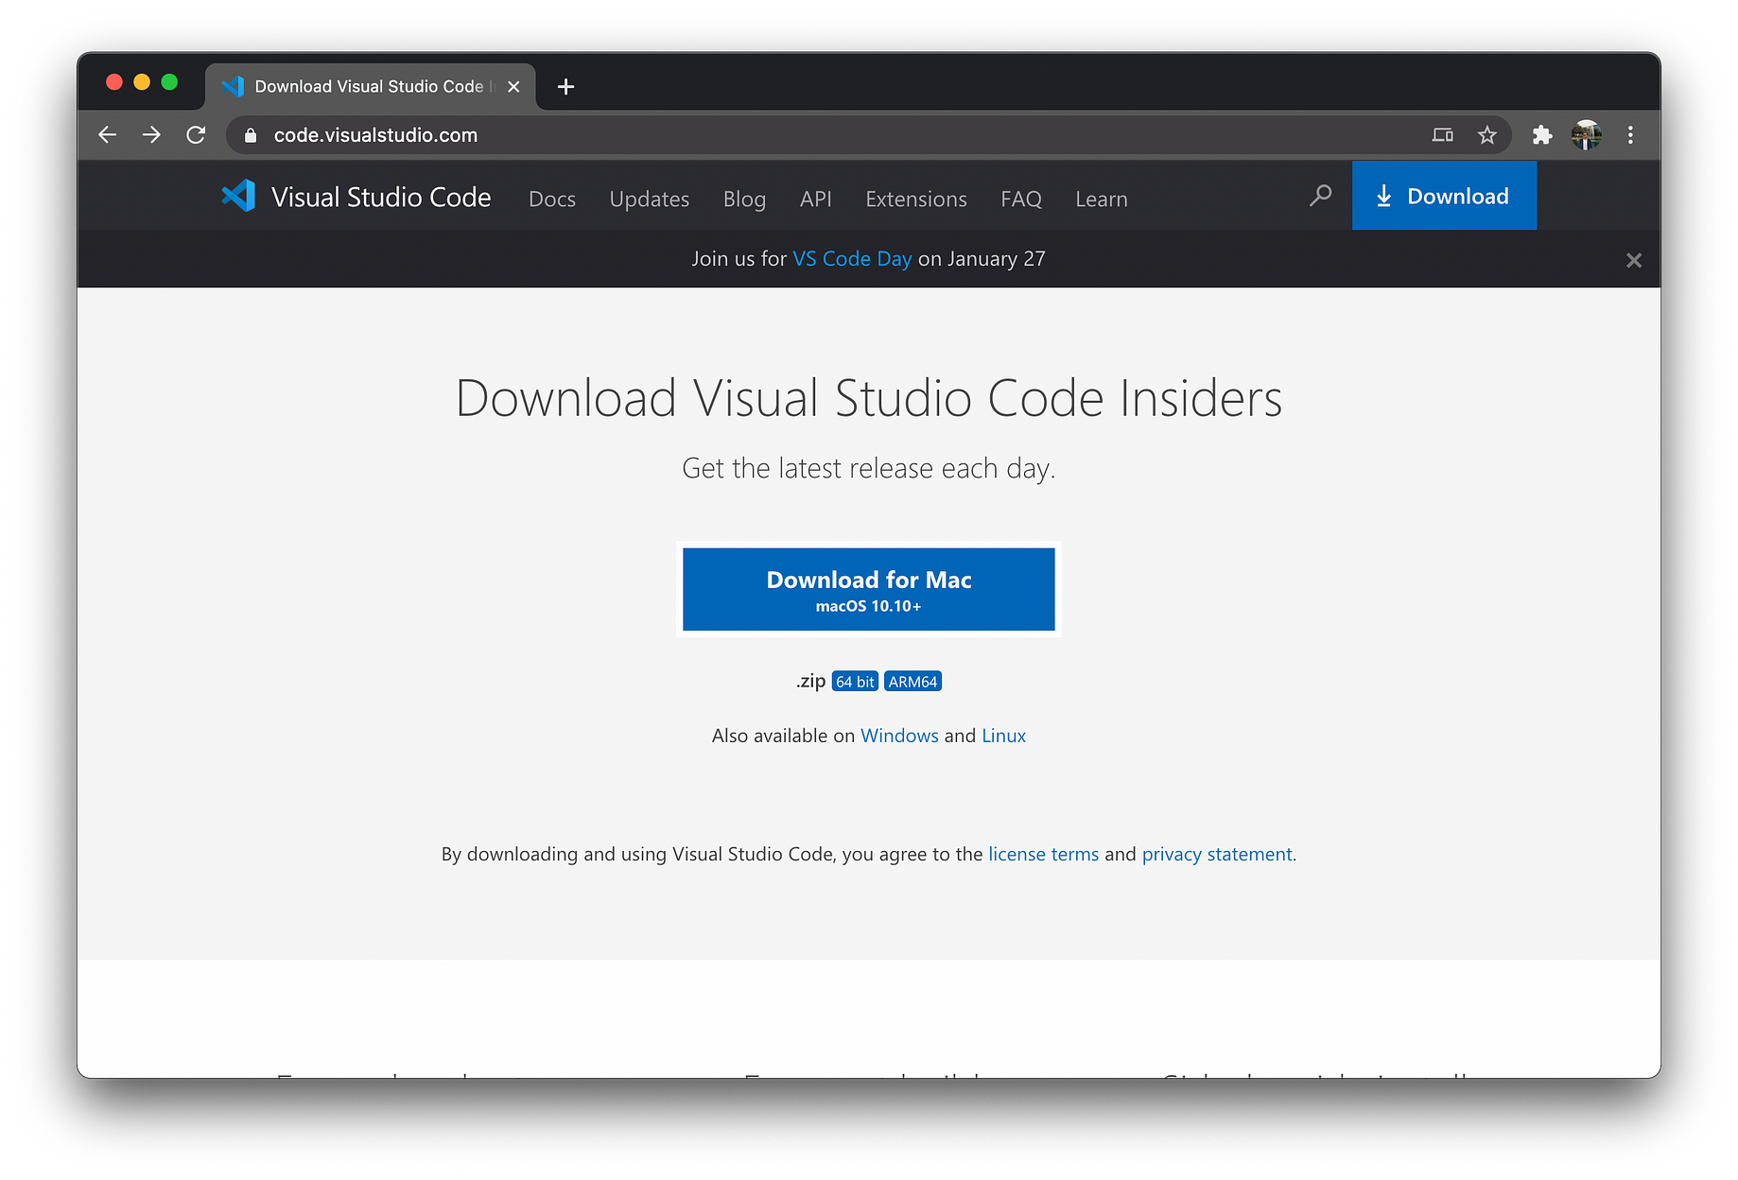Image resolution: width=1738 pixels, height=1180 pixels.
Task: Open a new tab with plus button
Action: (x=565, y=87)
